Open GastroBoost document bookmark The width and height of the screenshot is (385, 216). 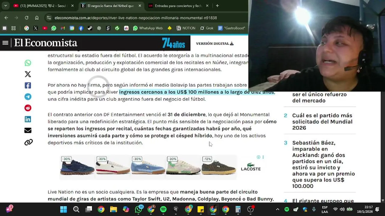point(232,28)
